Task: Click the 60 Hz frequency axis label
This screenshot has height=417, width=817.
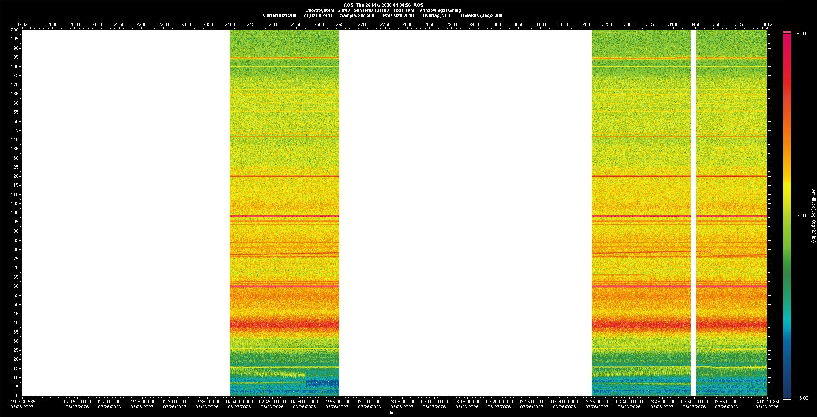Action: 16,286
